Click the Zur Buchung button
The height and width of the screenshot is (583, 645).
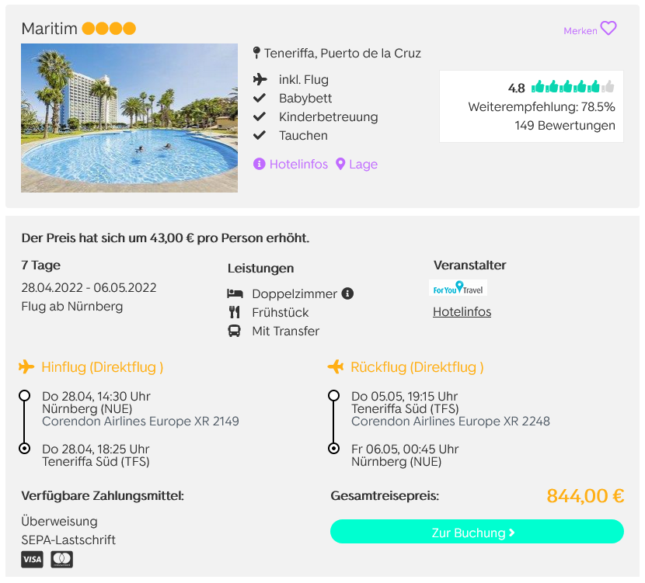(477, 532)
